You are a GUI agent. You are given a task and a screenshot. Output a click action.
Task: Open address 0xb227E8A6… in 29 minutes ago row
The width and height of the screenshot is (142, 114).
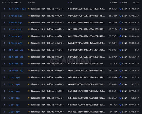pos(86,9)
